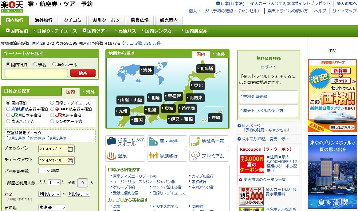Select 東北 region on the map
This screenshot has height=211, width=358.
click(x=198, y=85)
